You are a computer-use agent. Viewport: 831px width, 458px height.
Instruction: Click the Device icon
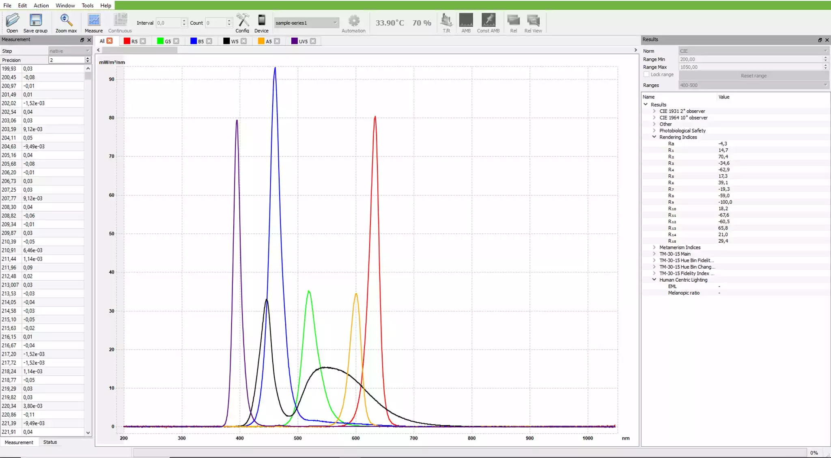(261, 20)
